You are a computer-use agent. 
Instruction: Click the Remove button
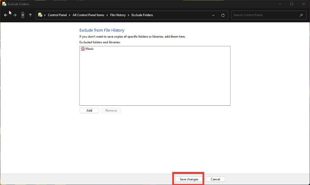point(111,110)
